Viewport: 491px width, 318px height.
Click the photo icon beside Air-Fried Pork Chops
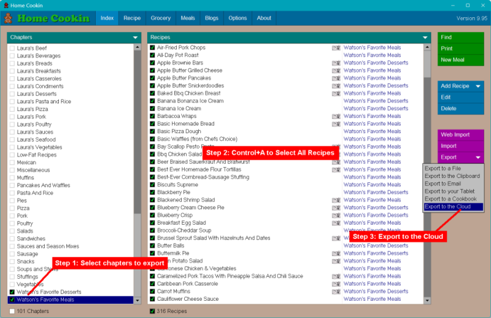[336, 48]
